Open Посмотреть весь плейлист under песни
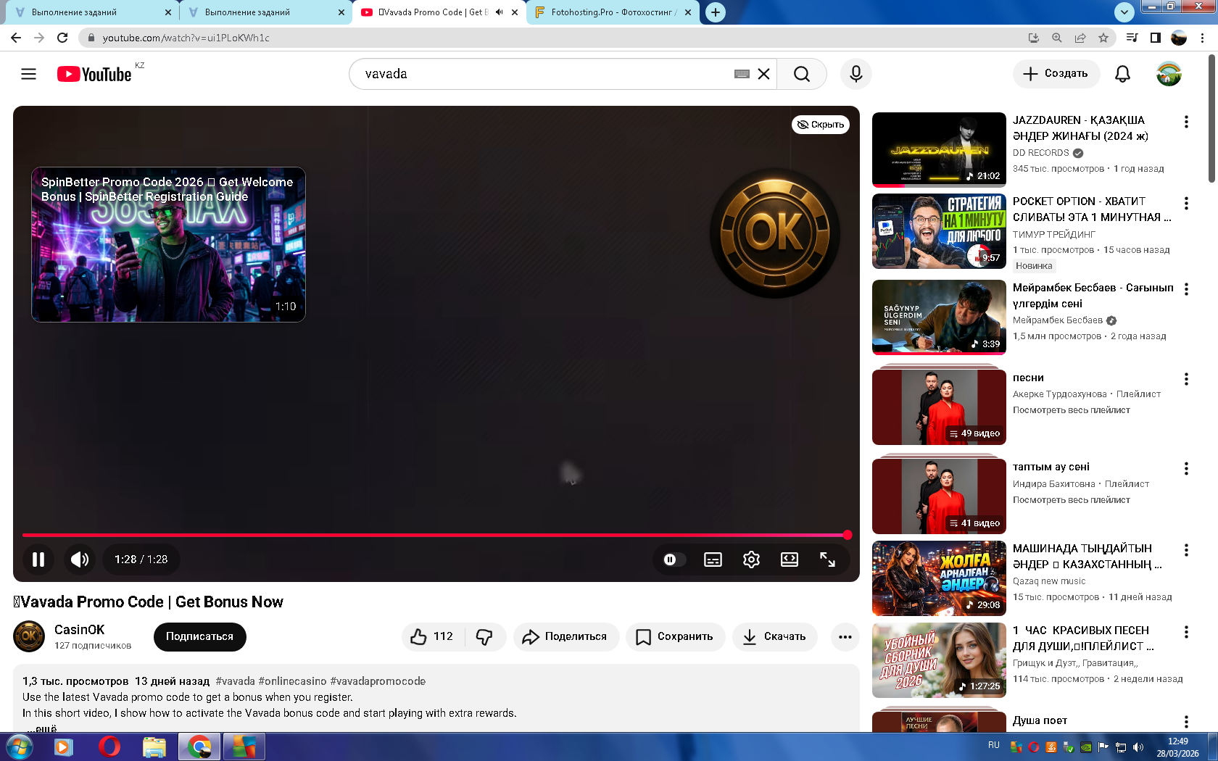The image size is (1218, 761). coord(1072,410)
